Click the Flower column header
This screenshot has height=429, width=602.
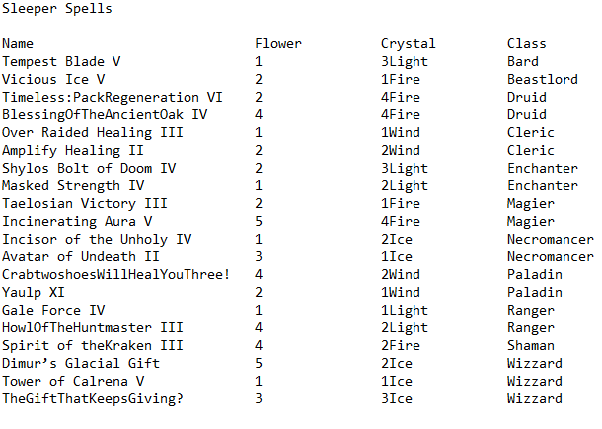click(x=278, y=44)
